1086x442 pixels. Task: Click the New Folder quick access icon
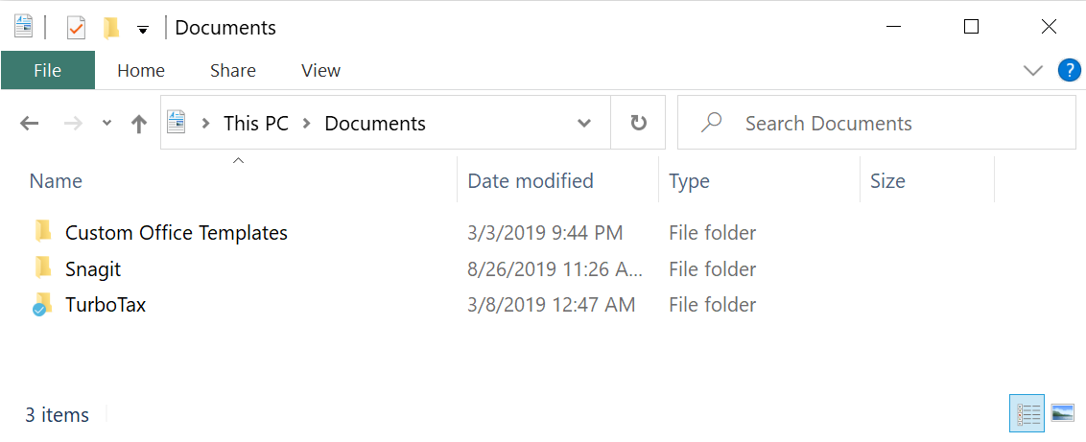[x=111, y=28]
